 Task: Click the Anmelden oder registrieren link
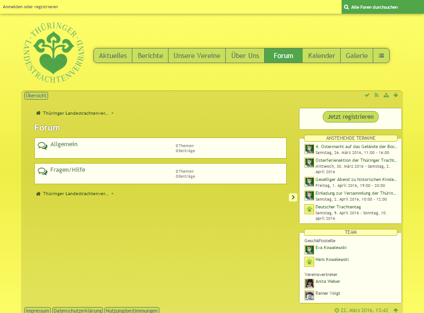click(x=31, y=7)
